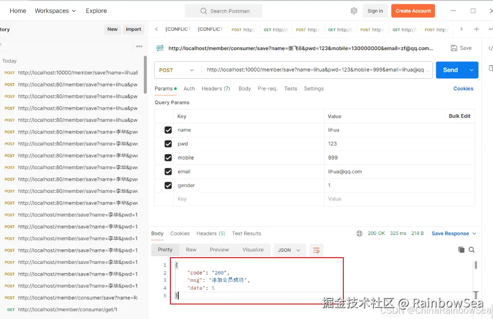
Task: Click the network globe icon in response
Action: click(359, 233)
